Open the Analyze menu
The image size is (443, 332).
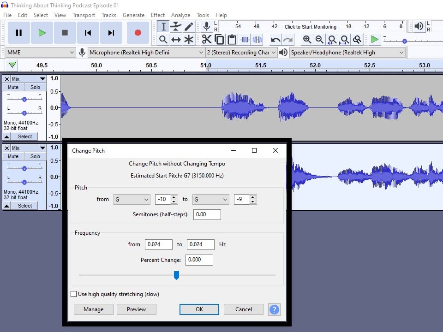180,15
